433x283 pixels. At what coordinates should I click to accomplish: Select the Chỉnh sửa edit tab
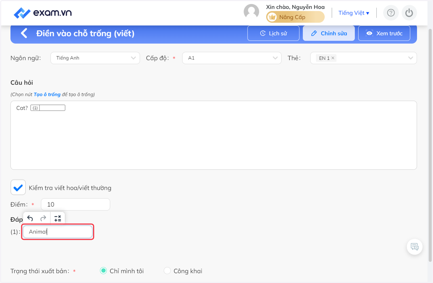(x=329, y=33)
